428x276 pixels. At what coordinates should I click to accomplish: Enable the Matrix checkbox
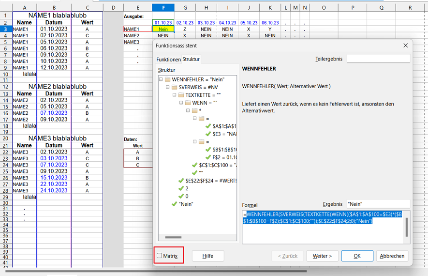(x=160, y=256)
